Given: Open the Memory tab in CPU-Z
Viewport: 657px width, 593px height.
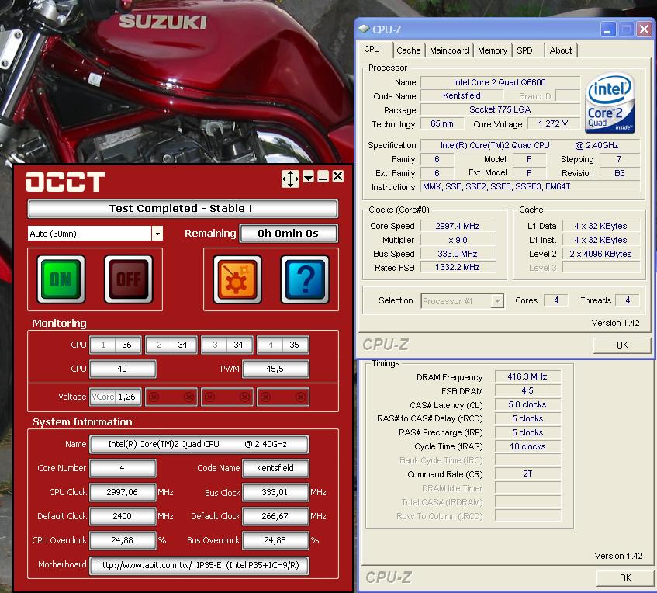Looking at the screenshot, I should 493,50.
